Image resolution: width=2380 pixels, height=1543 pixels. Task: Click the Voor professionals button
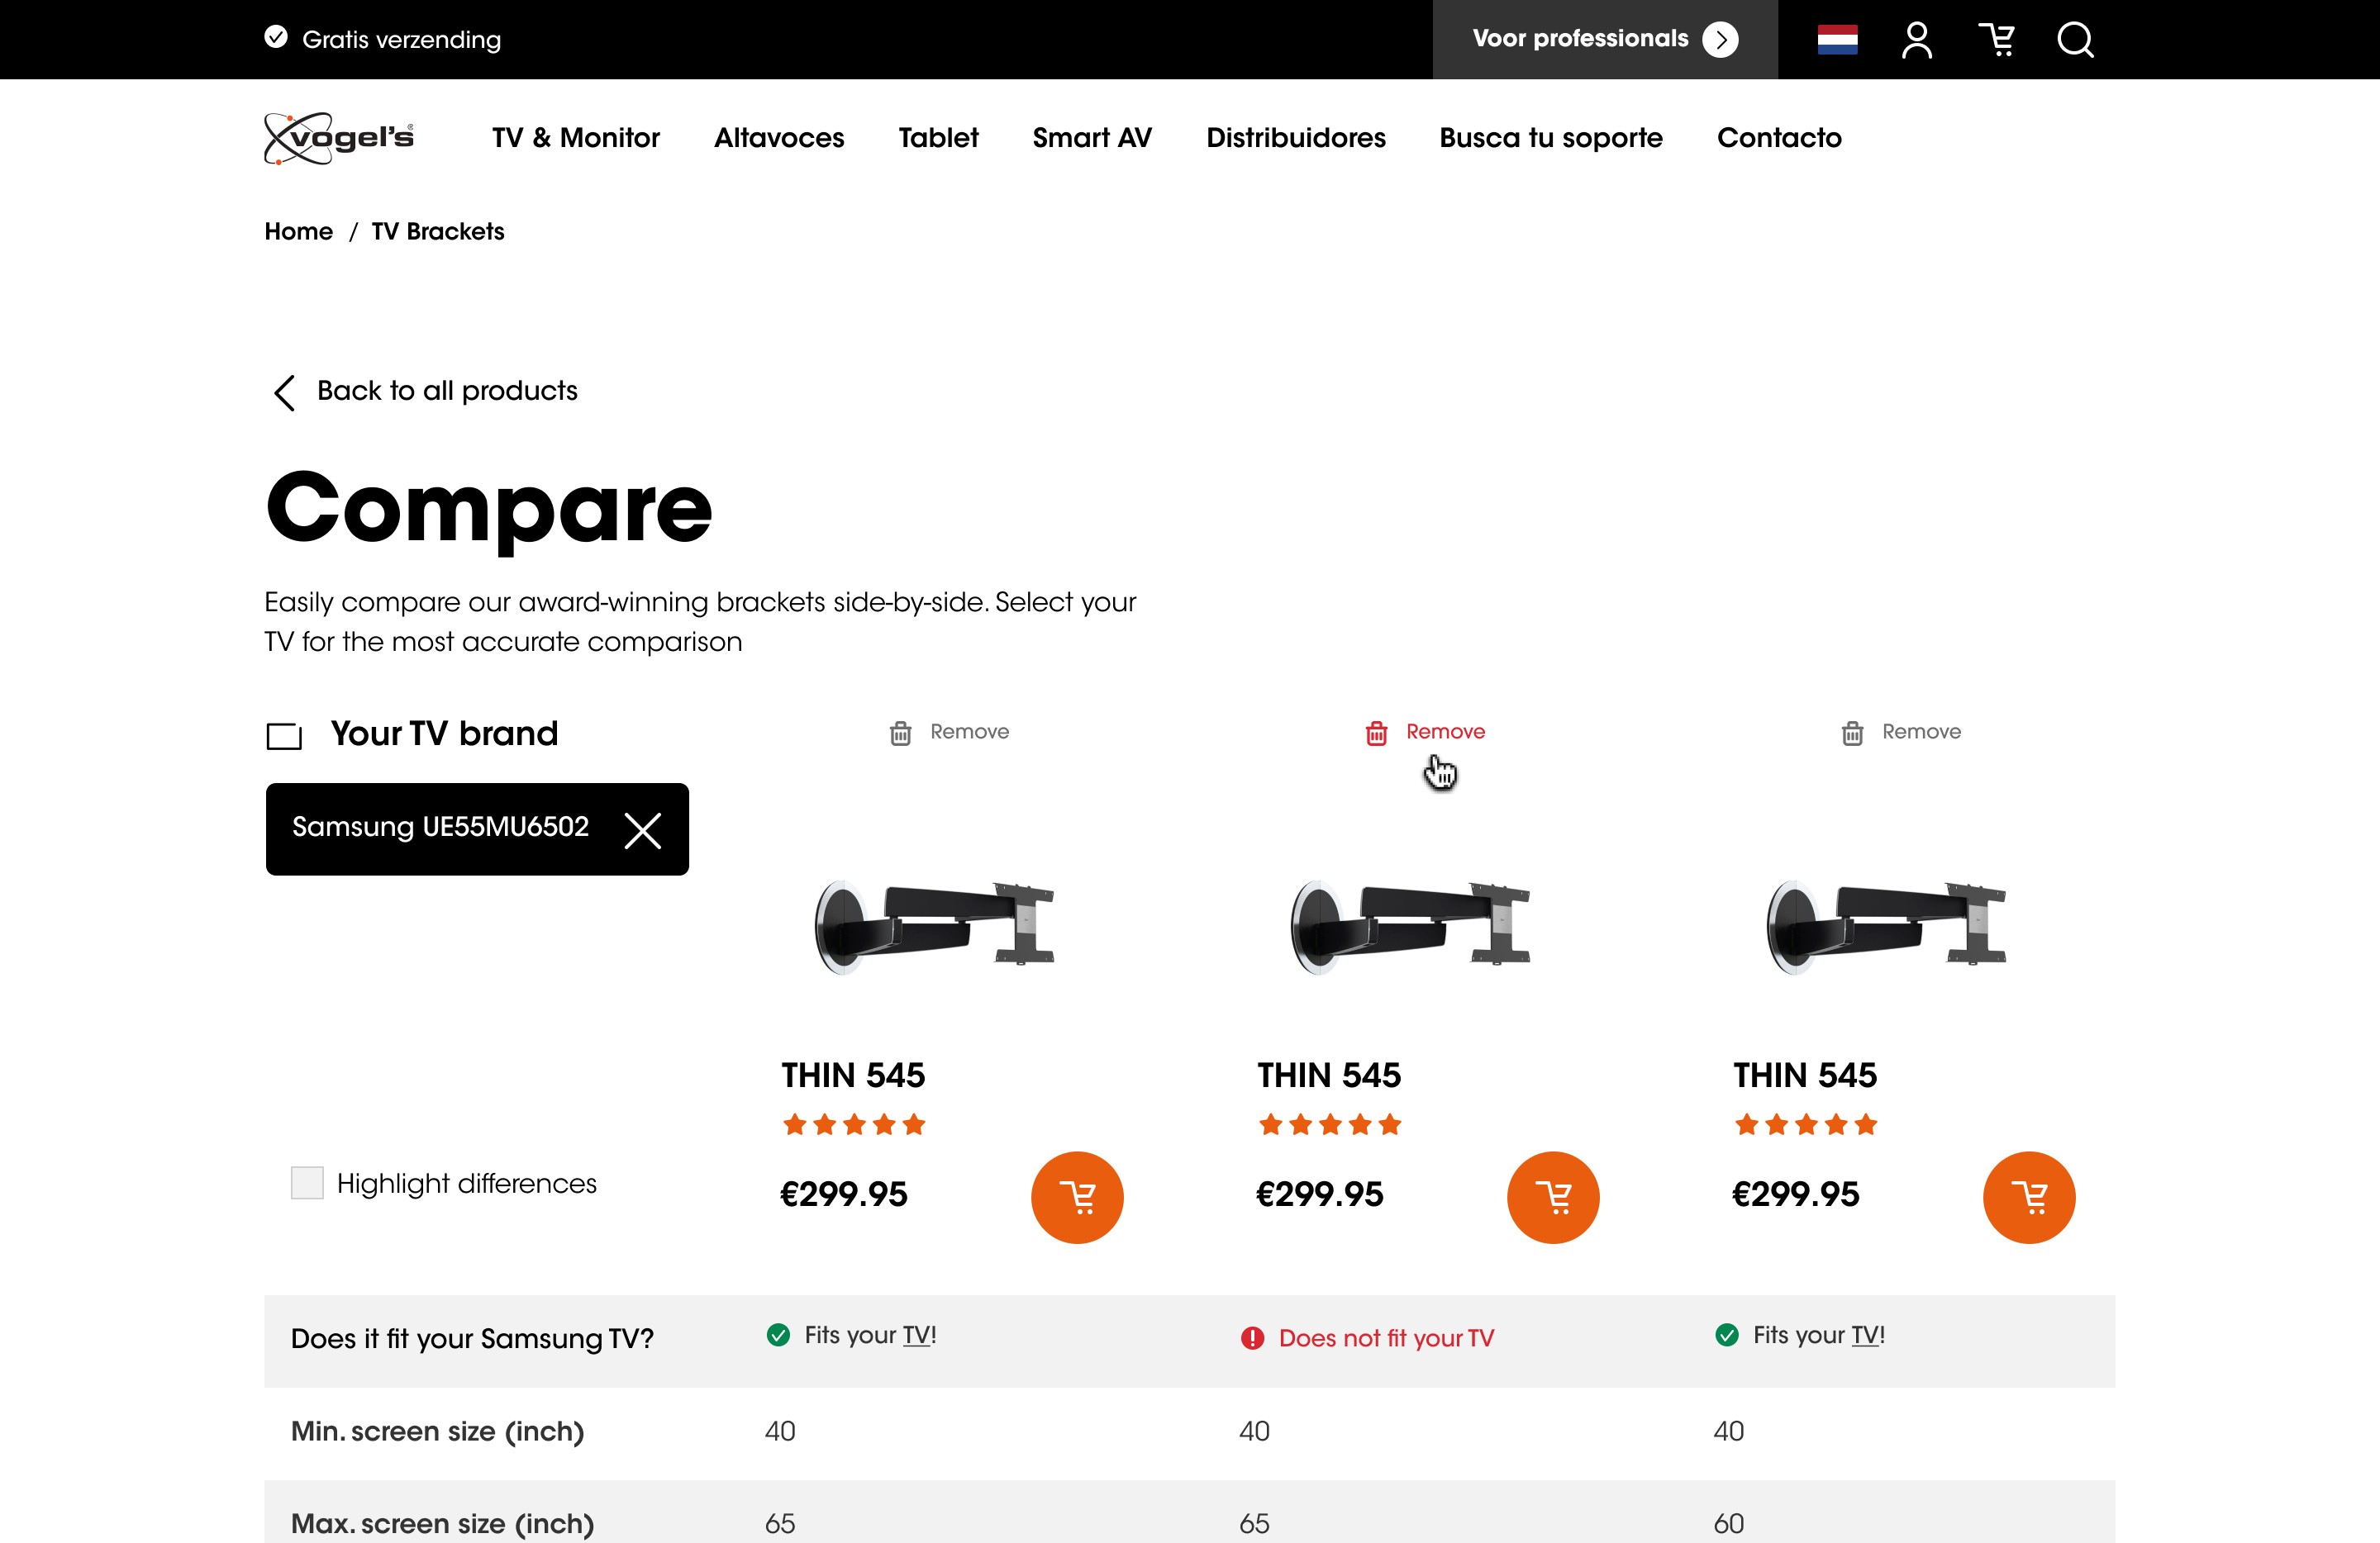[1604, 40]
